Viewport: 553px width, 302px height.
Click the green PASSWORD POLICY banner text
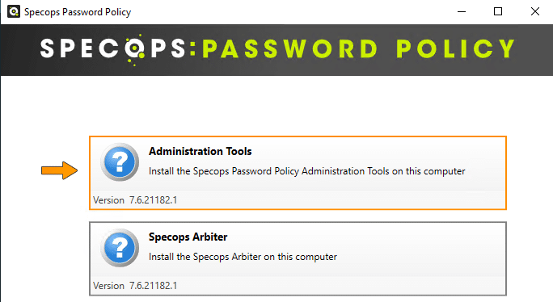coord(359,48)
